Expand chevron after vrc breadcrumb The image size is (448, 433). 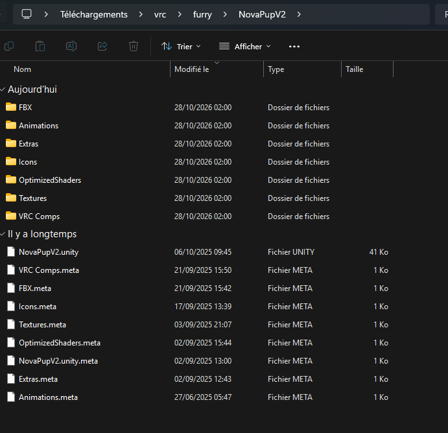click(180, 14)
